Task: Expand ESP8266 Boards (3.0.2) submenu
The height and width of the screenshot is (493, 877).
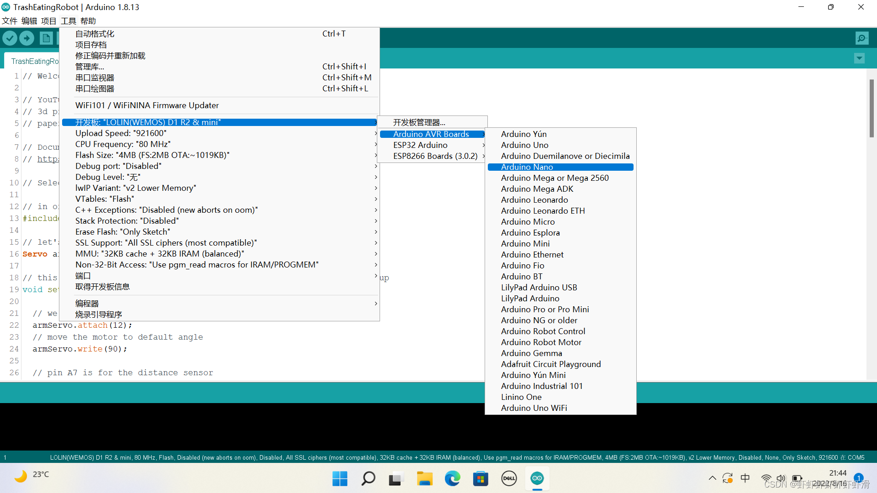Action: 433,156
